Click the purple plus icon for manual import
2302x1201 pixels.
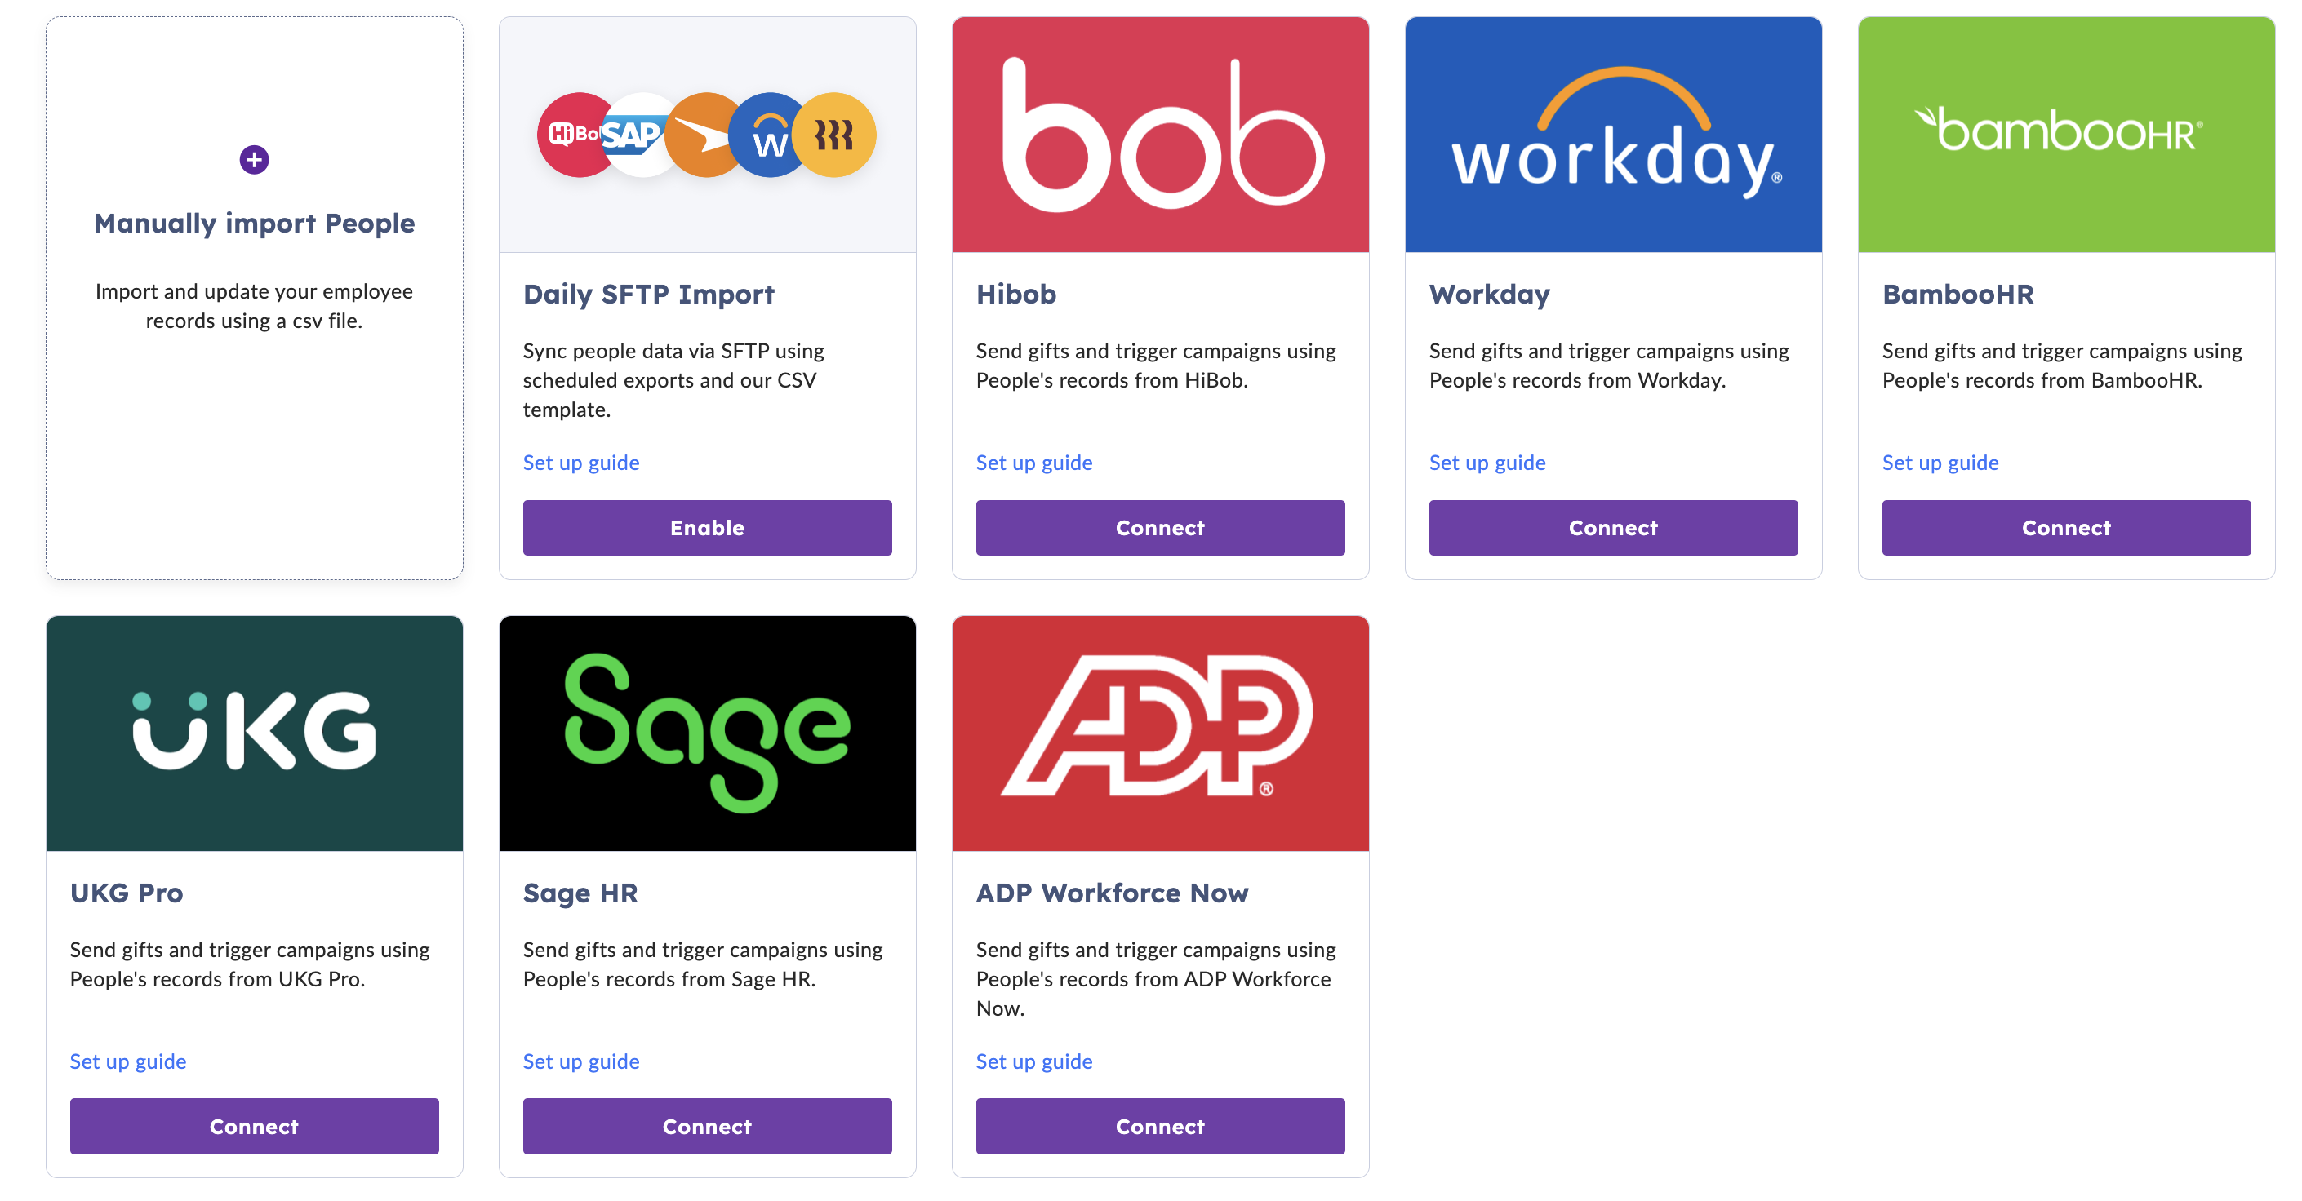click(x=254, y=160)
